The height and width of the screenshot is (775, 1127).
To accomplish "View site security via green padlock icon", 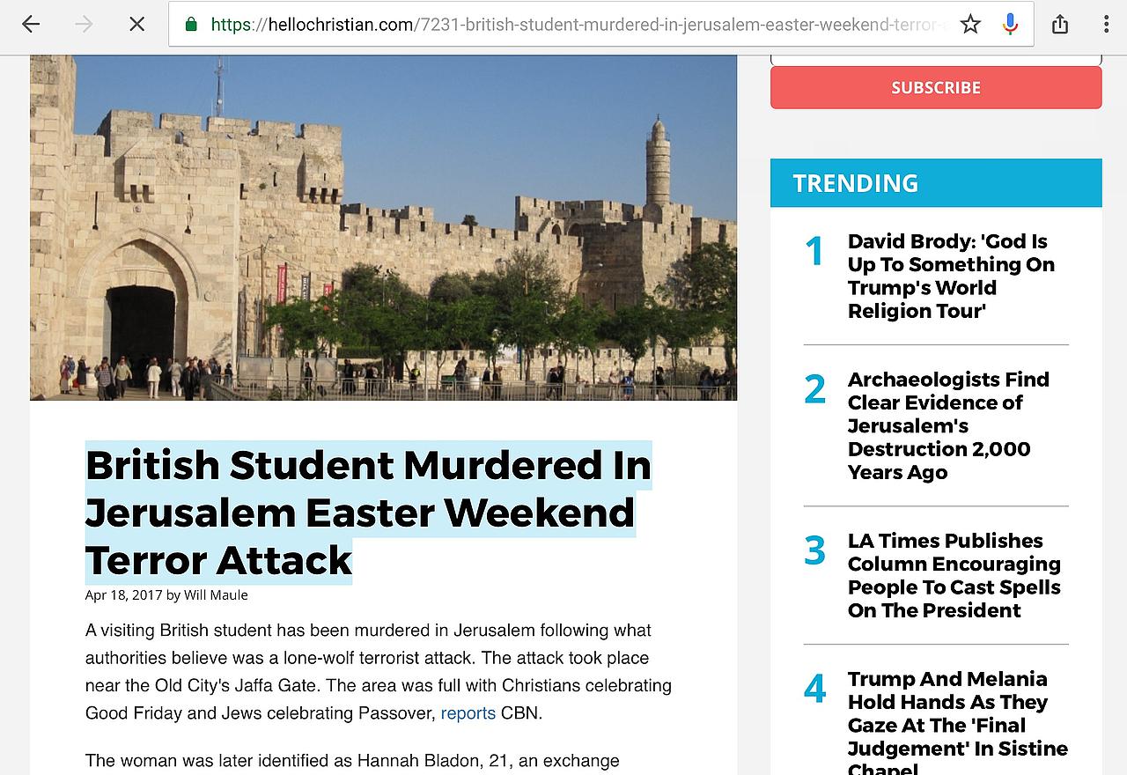I will [191, 25].
